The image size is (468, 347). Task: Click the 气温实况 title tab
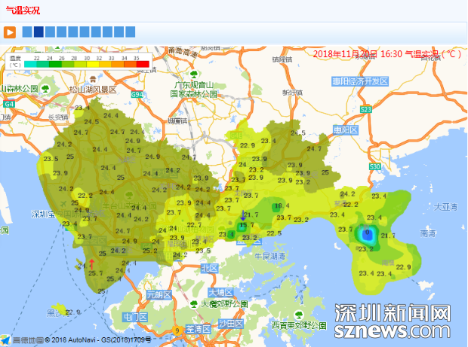pos(23,11)
